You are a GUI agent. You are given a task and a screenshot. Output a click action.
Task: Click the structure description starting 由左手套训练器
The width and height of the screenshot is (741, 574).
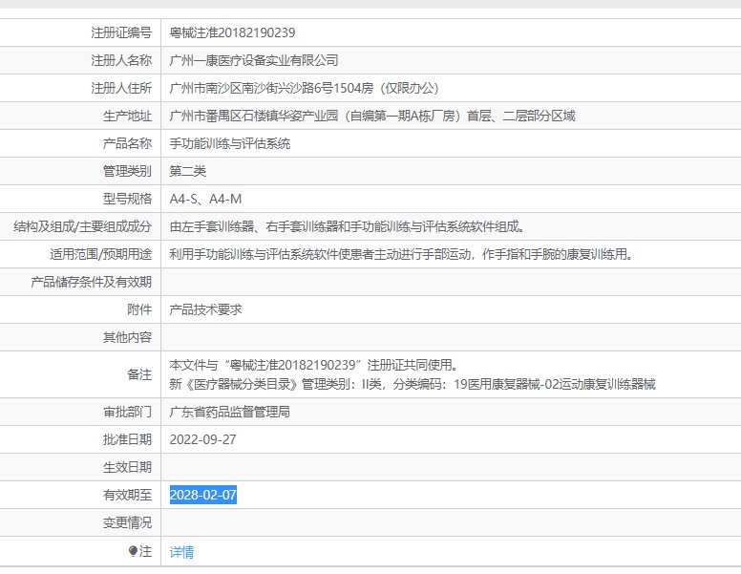(348, 227)
